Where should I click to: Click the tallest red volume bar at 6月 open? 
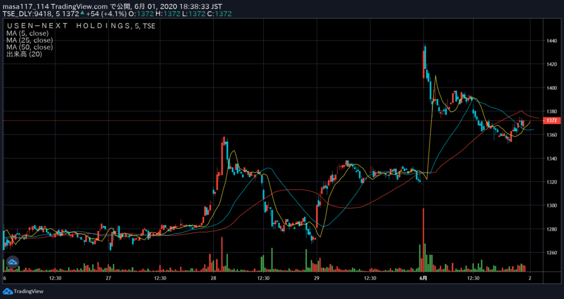(x=424, y=239)
